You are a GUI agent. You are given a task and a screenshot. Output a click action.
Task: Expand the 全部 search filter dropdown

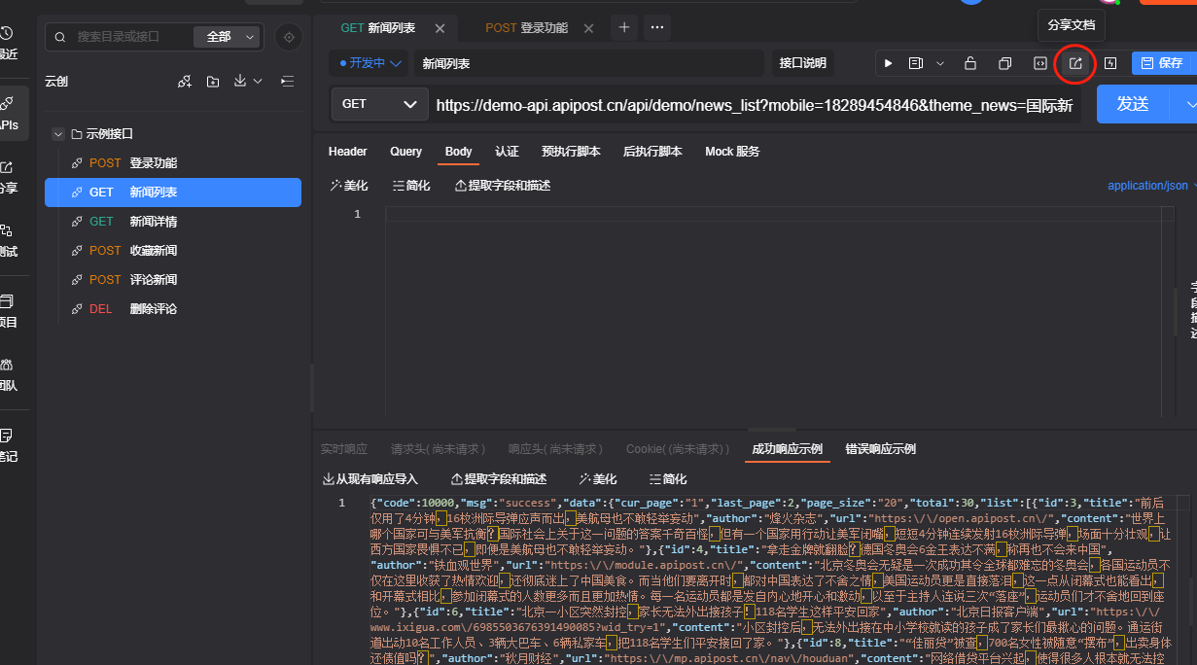pyautogui.click(x=227, y=36)
